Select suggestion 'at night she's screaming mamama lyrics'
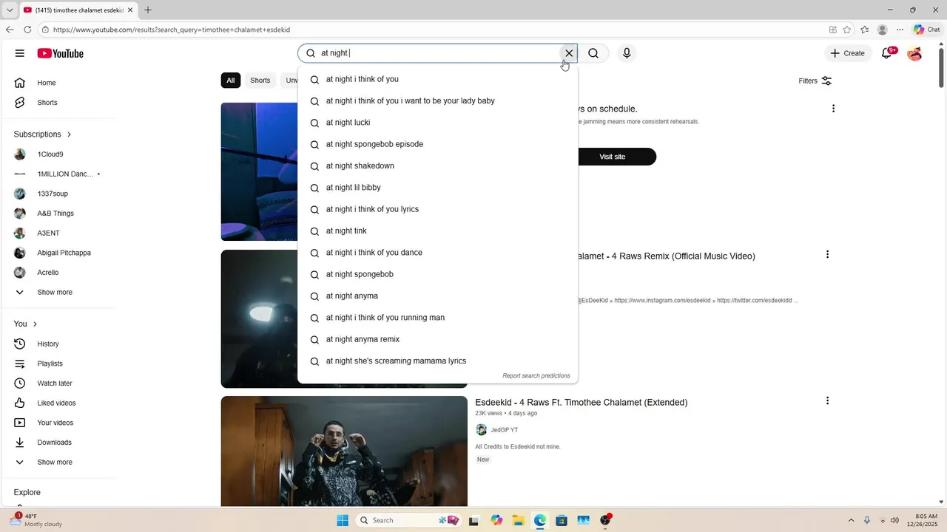Viewport: 947px width, 532px height. click(x=437, y=361)
